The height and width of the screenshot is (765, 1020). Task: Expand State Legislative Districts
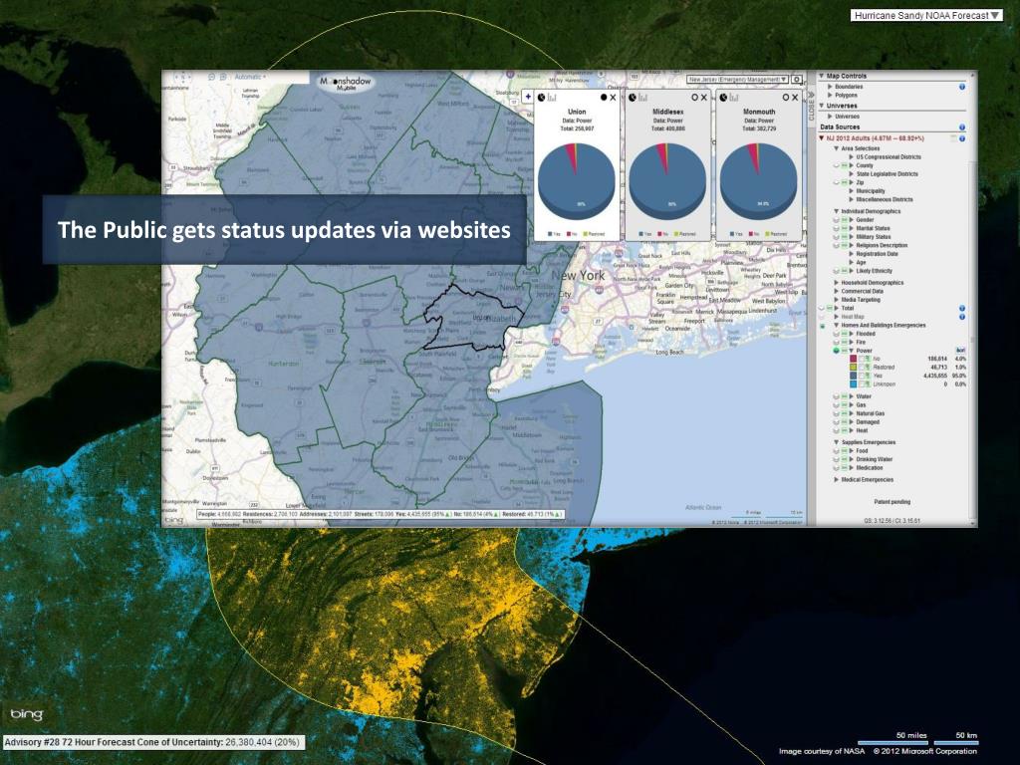852,174
